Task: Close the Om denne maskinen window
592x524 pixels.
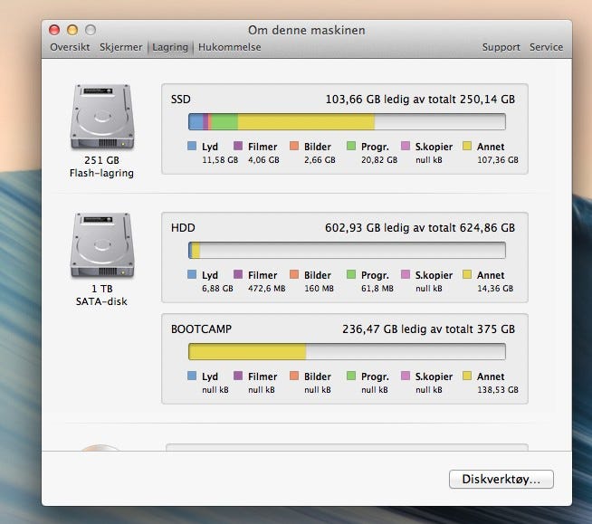Action: 56,30
